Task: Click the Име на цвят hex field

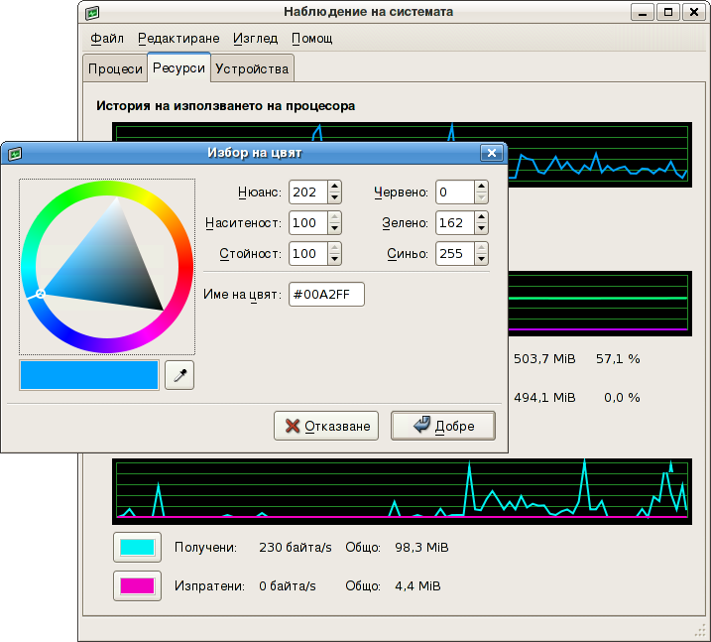Action: [326, 295]
